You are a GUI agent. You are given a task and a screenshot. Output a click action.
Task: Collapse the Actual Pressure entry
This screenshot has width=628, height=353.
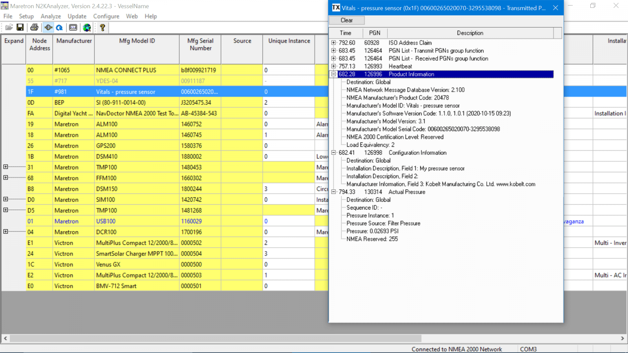(x=334, y=192)
